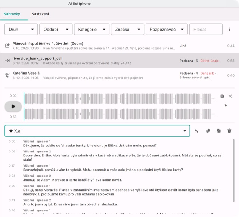Jump to transcript timestamp 0:24
The image size is (239, 217).
coord(12,176)
